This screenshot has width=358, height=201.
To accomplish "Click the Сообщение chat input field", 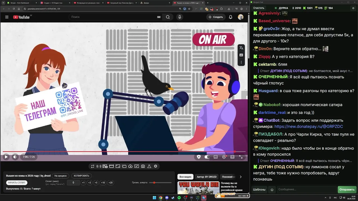I will [x=307, y=190].
